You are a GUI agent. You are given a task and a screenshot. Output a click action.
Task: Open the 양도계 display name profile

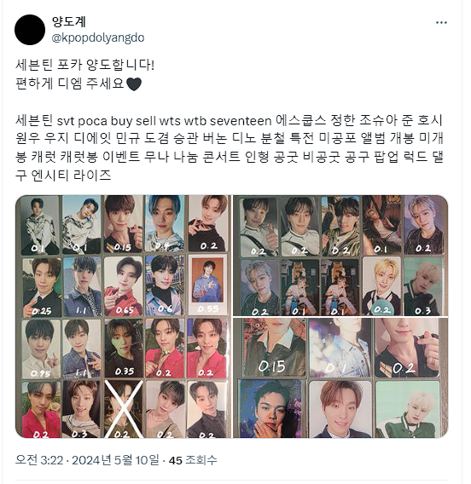point(68,21)
